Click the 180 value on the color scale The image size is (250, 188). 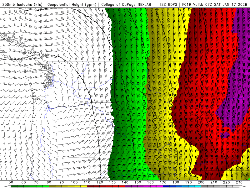click(176, 182)
